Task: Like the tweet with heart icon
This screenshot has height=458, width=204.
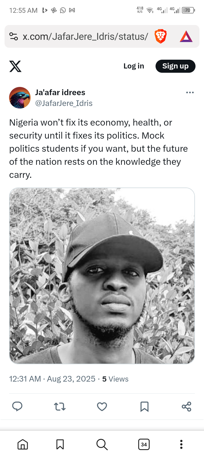Action: [102, 407]
